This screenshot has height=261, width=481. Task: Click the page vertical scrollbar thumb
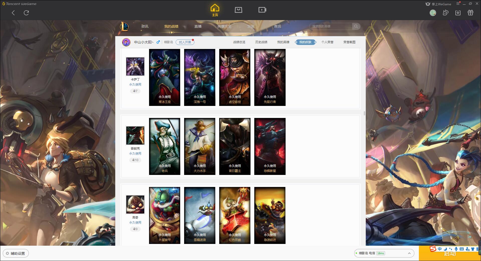tap(364, 113)
